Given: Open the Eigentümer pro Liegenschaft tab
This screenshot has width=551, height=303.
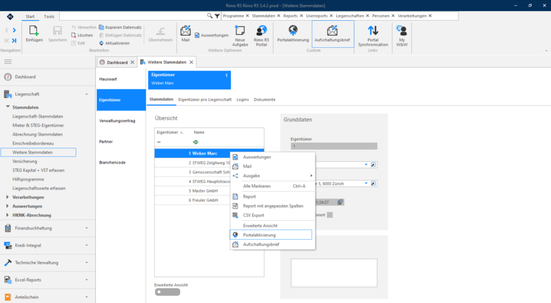Looking at the screenshot, I should (x=205, y=100).
